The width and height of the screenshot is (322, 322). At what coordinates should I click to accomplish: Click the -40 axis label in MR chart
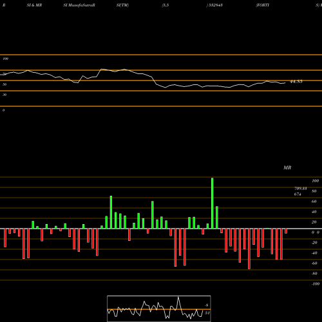[x=314, y=253]
